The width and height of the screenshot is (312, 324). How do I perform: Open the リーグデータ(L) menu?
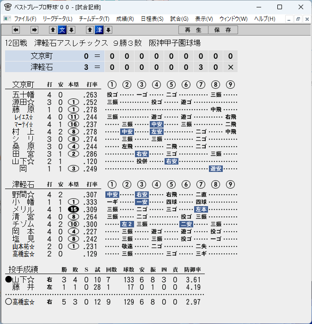tap(57, 19)
